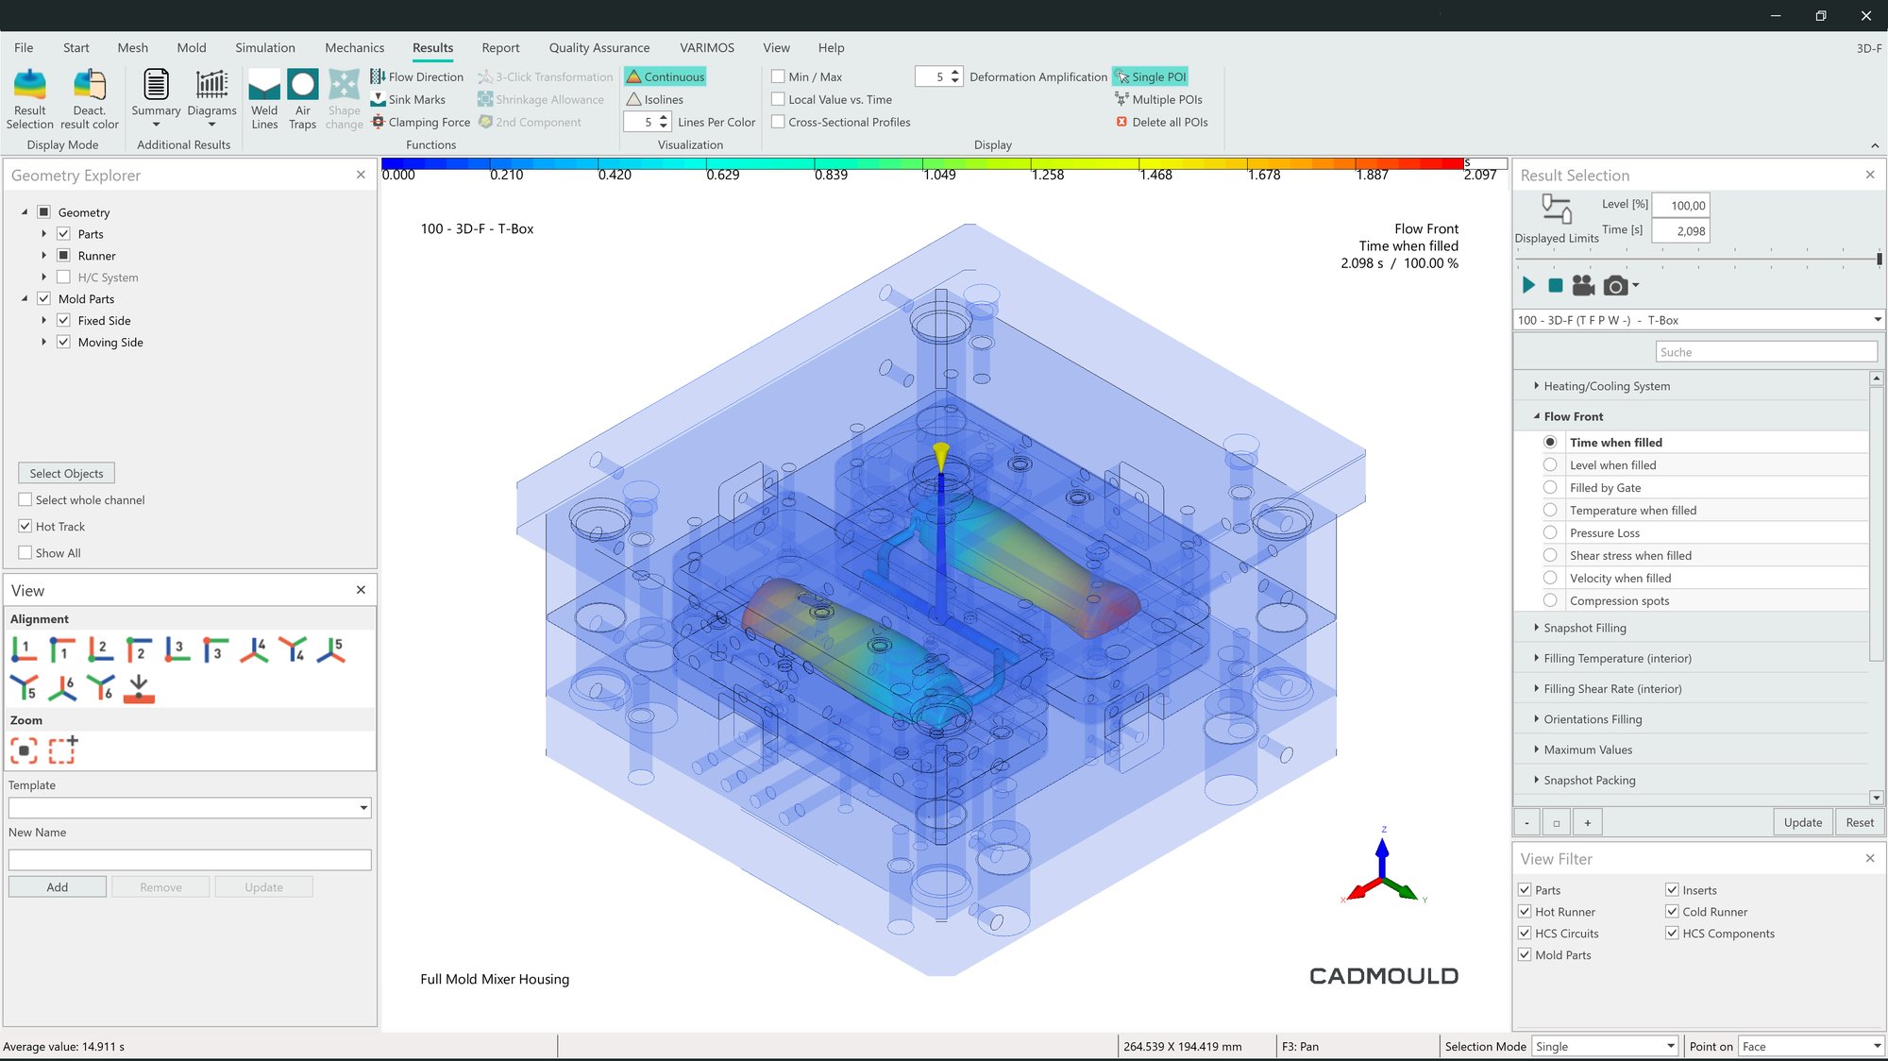The image size is (1888, 1061).
Task: Open the Quality Assurance tab
Action: pos(598,47)
